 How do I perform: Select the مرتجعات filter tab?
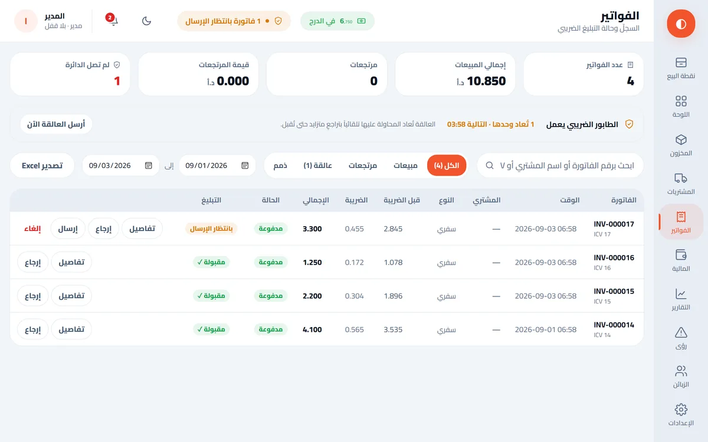click(x=363, y=166)
